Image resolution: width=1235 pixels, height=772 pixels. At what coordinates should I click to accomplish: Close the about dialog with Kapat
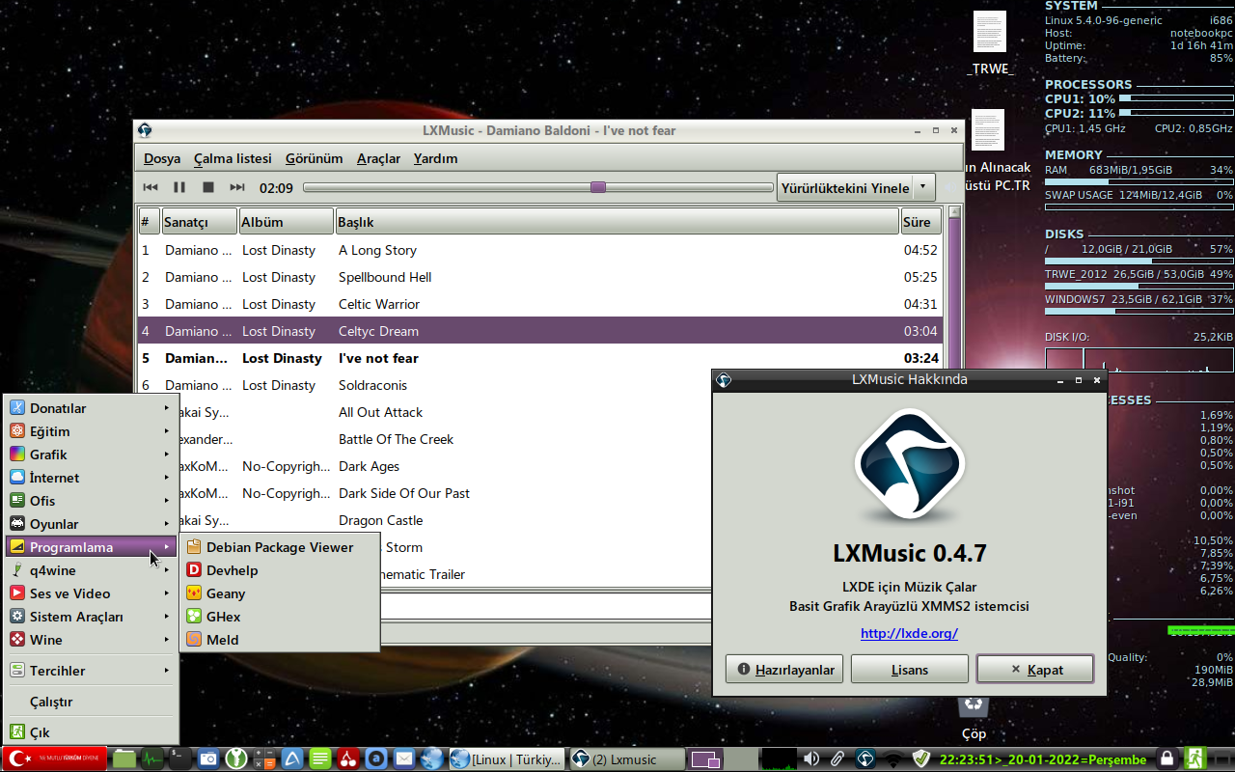[1035, 669]
